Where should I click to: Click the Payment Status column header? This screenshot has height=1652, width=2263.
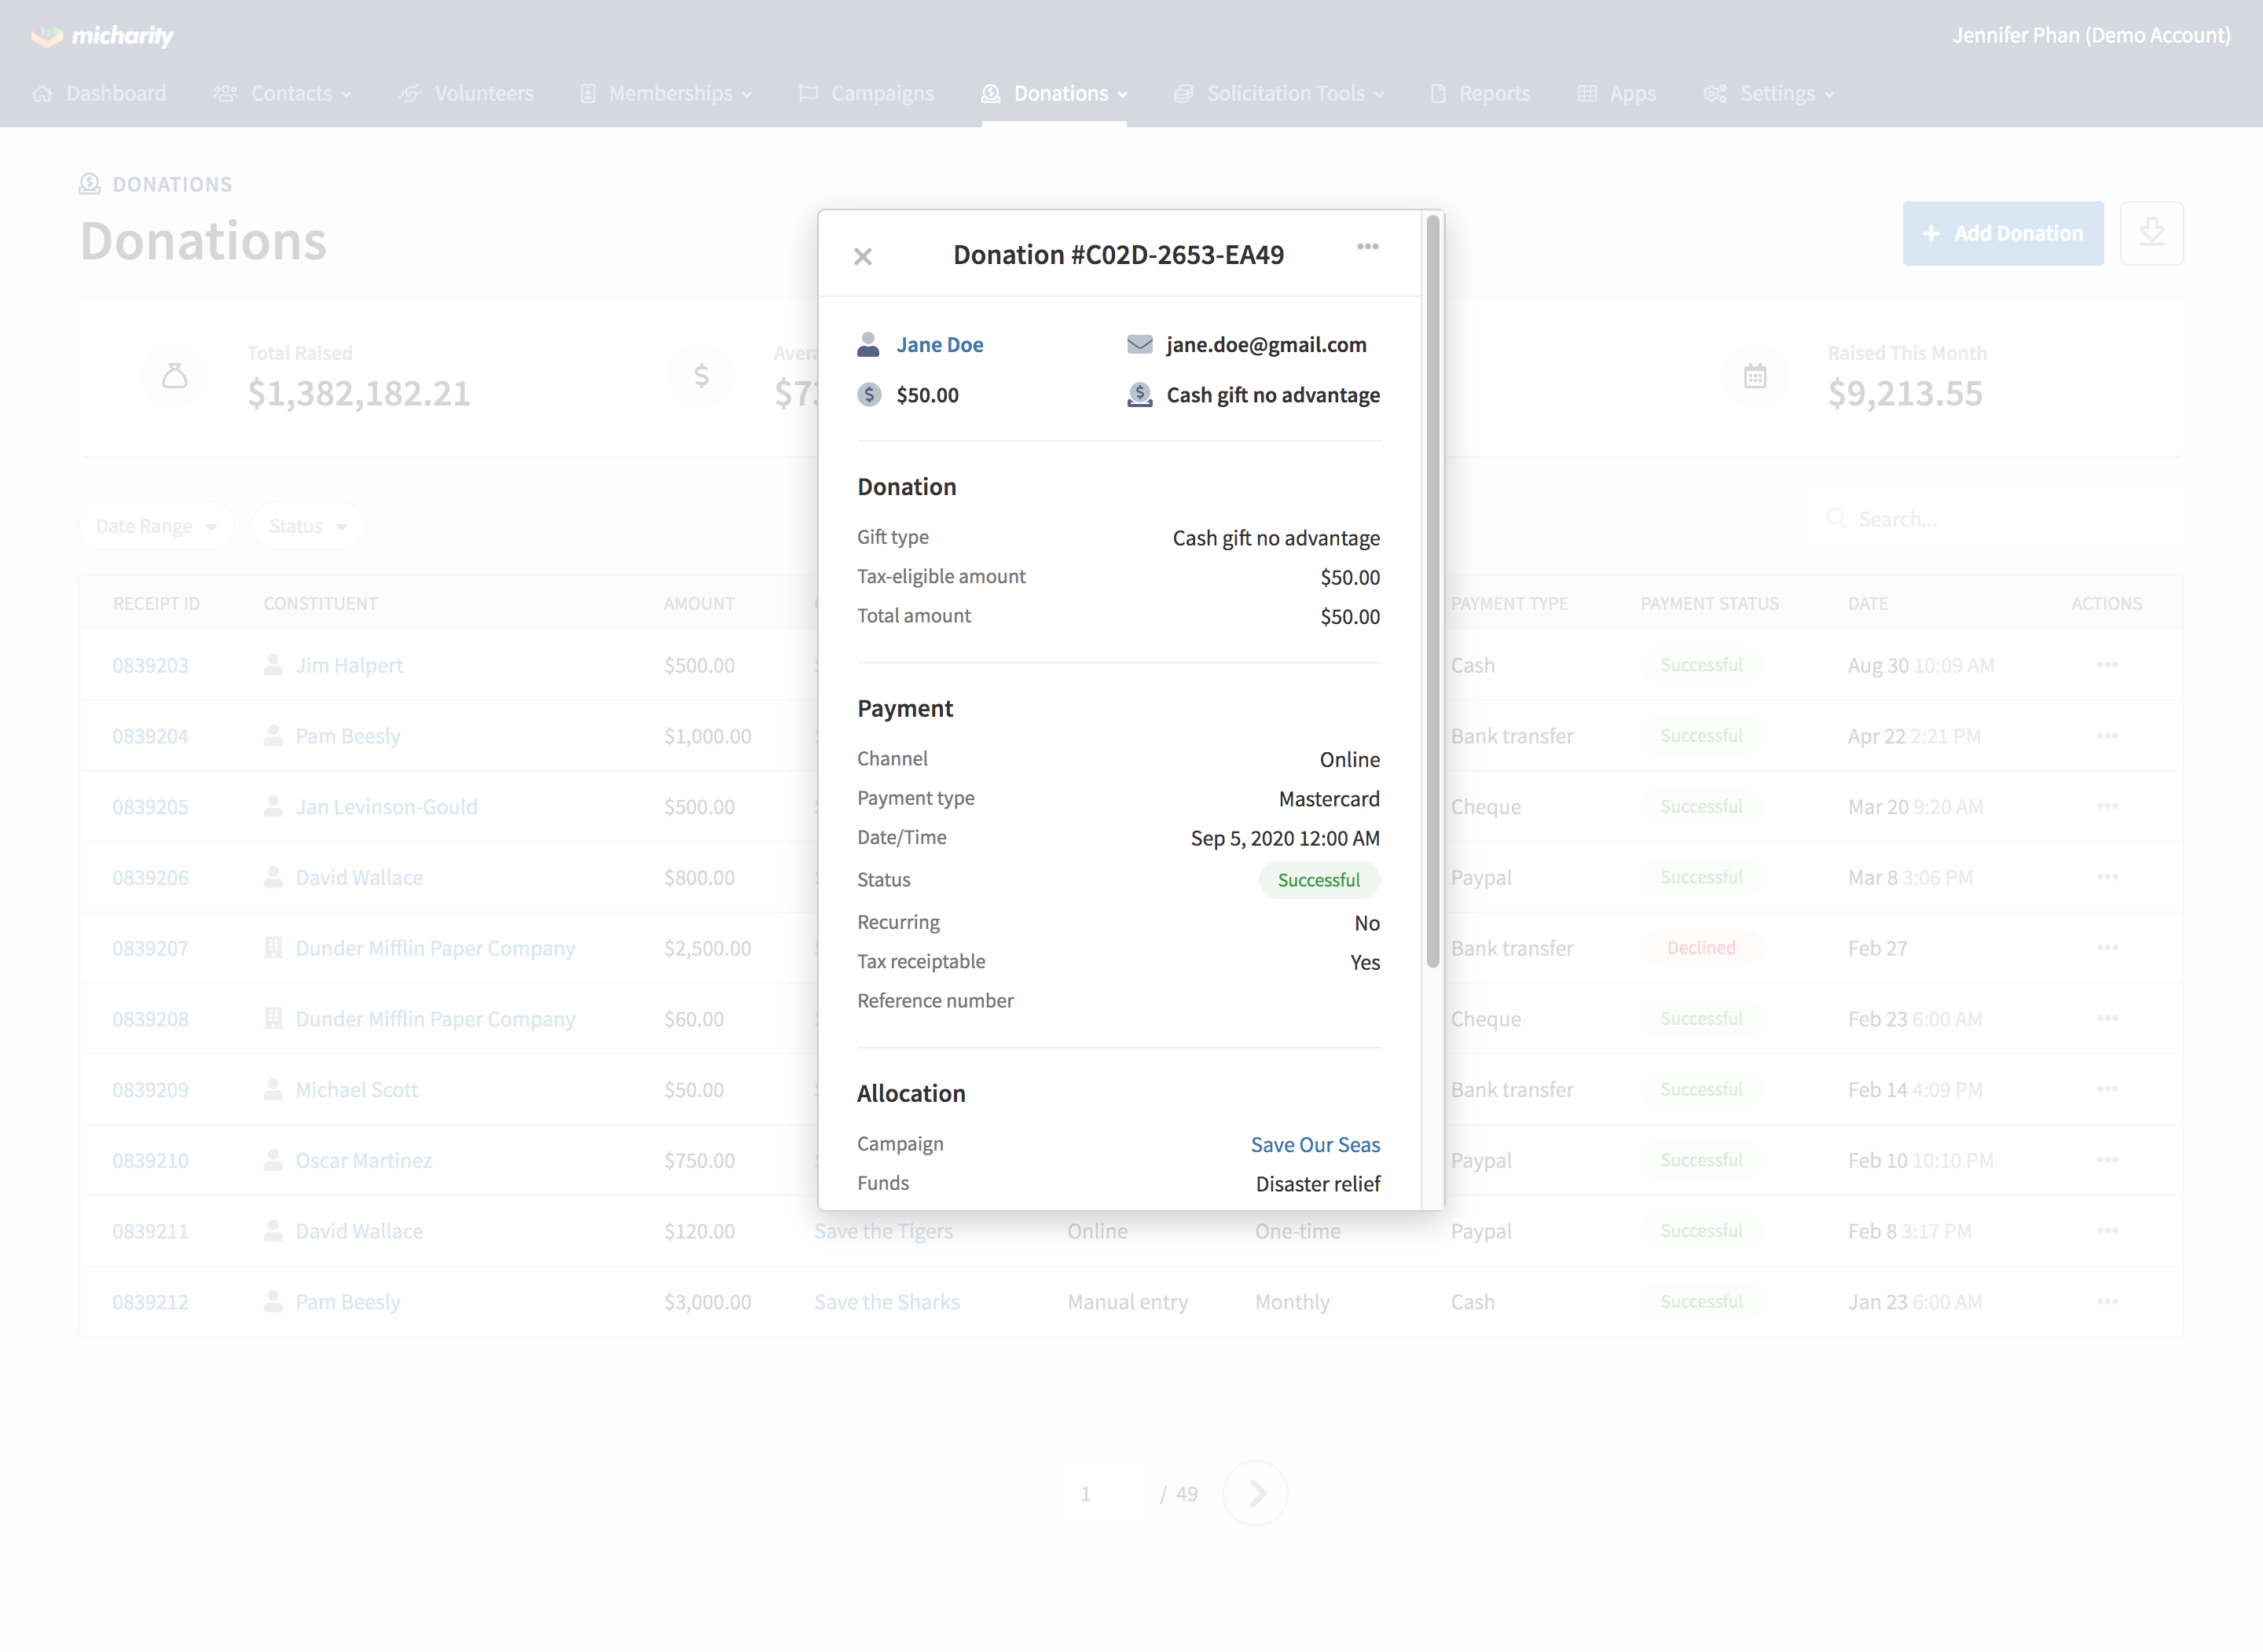[1709, 604]
